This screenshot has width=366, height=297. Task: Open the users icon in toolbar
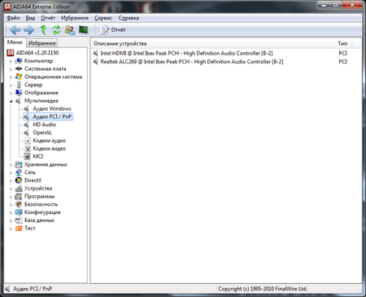70,30
